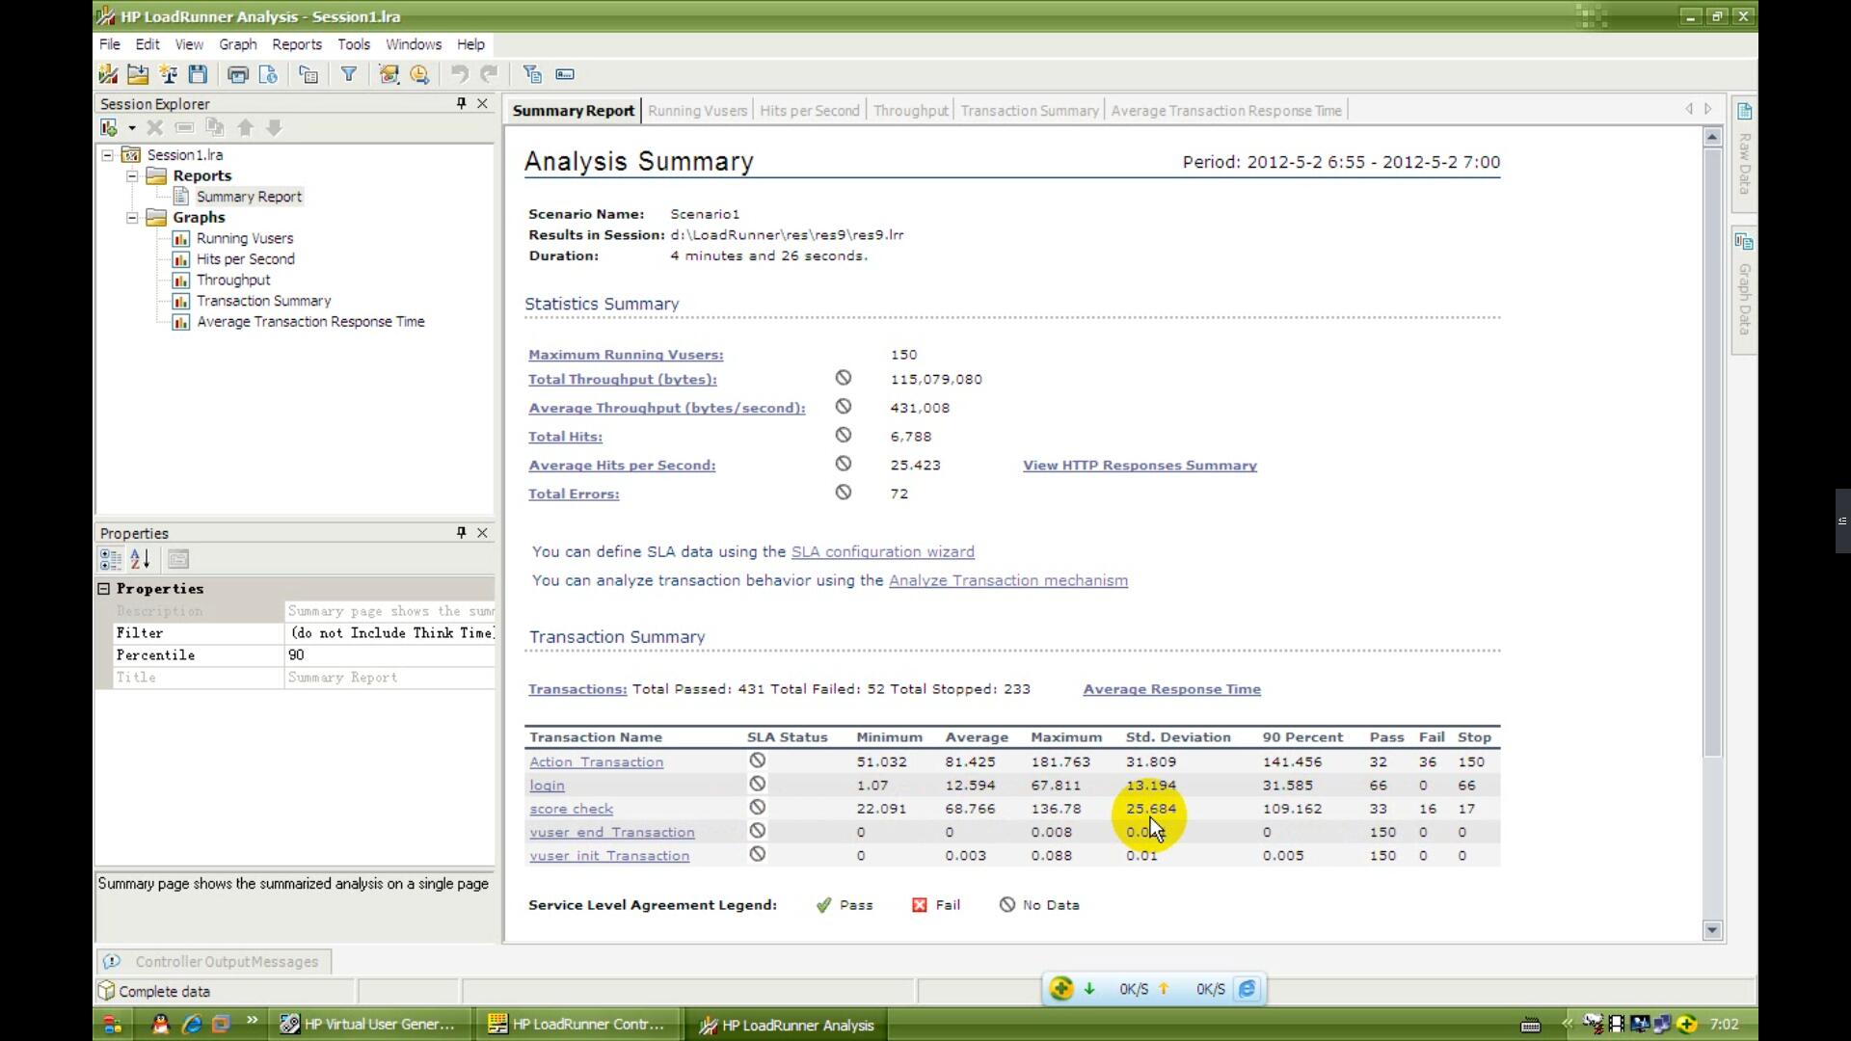Click the Redo arrow in the toolbar
1851x1041 pixels.
pyautogui.click(x=490, y=74)
